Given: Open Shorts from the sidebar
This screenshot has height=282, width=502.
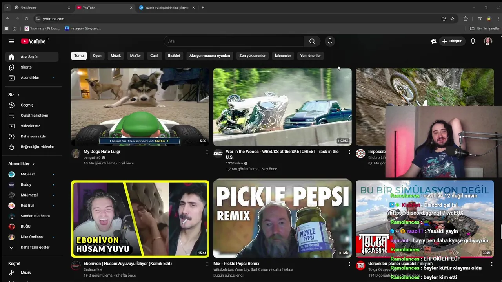Looking at the screenshot, I should (x=32, y=67).
